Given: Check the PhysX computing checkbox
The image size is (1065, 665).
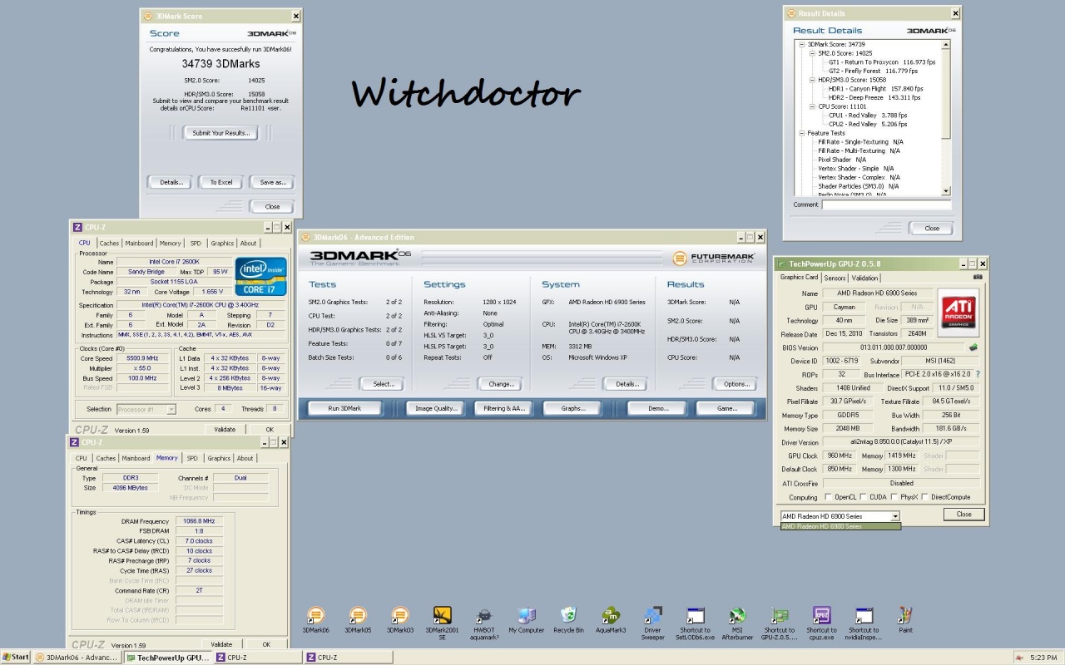Looking at the screenshot, I should [894, 497].
